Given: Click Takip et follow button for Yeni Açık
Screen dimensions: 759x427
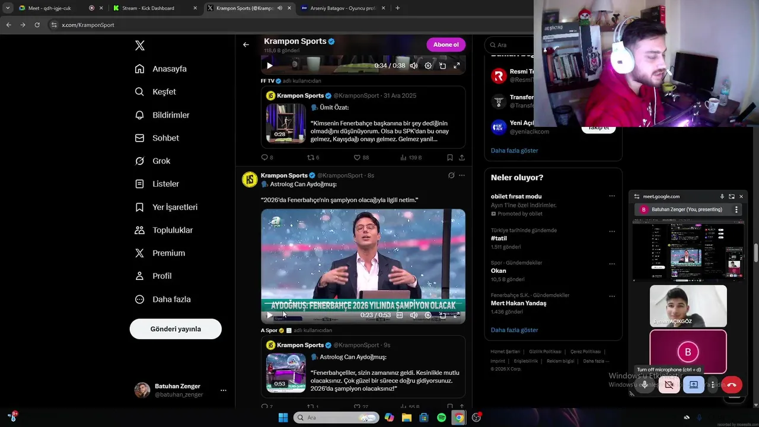Looking at the screenshot, I should click(598, 128).
